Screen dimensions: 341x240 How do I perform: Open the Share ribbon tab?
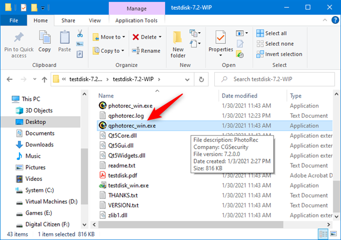pos(68,21)
